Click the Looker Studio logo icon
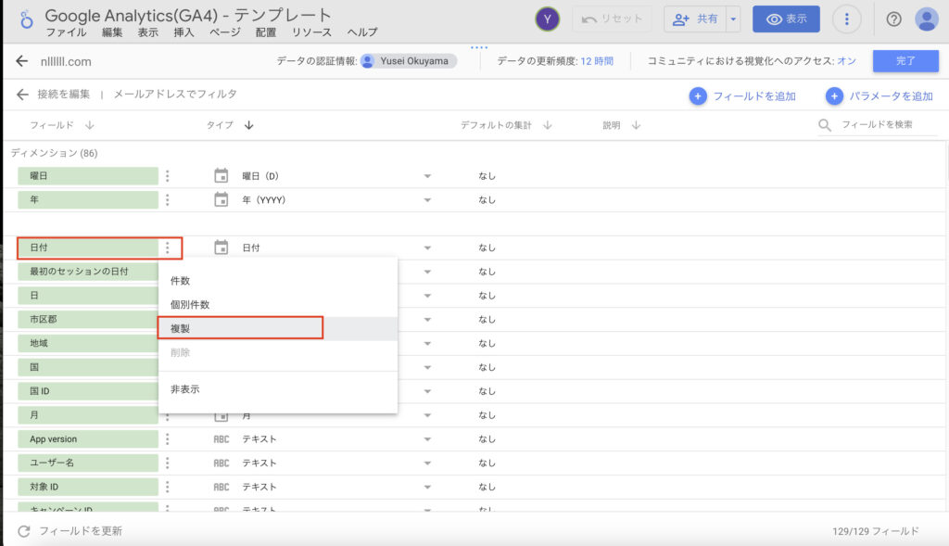This screenshot has width=949, height=546. click(x=26, y=20)
